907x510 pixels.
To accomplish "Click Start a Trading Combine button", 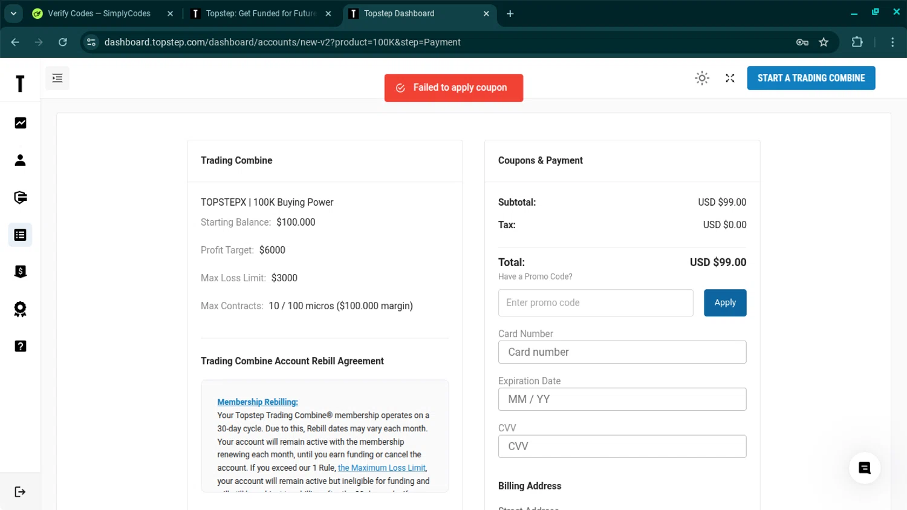I will click(x=811, y=78).
